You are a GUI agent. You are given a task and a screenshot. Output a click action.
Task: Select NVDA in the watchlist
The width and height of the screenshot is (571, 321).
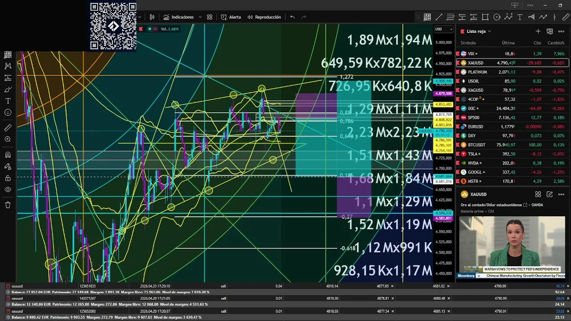[512, 163]
